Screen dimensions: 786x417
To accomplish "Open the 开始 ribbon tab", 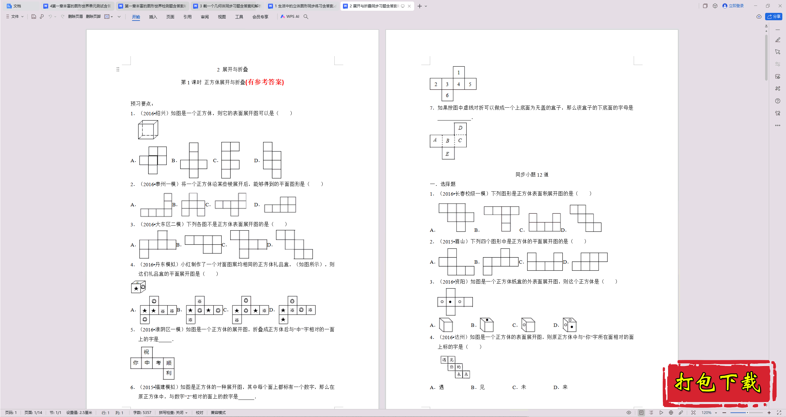I will (x=136, y=17).
